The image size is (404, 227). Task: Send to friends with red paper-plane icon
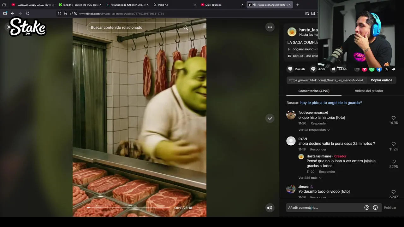pos(364,69)
